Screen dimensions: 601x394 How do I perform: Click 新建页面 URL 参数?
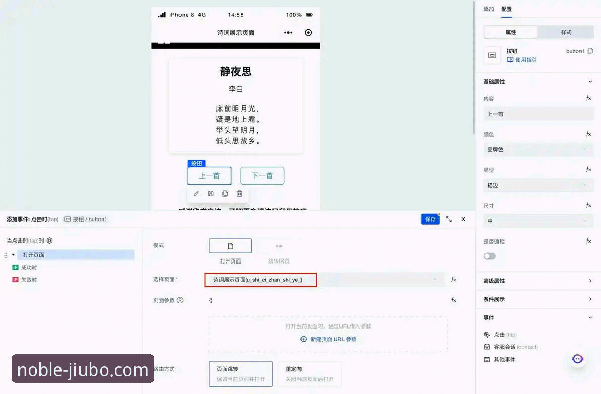pyautogui.click(x=329, y=339)
